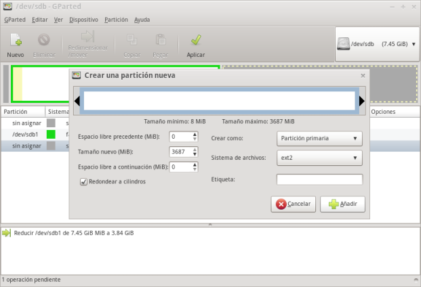Open the Dispositivo menu
421x287 pixels.
point(83,20)
